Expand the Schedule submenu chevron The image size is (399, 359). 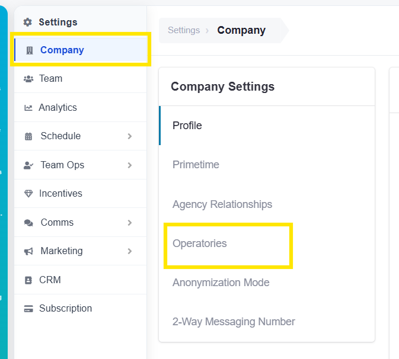[130, 136]
